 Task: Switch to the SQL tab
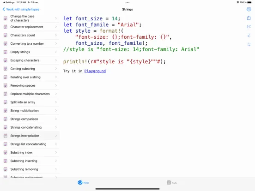click(171, 183)
